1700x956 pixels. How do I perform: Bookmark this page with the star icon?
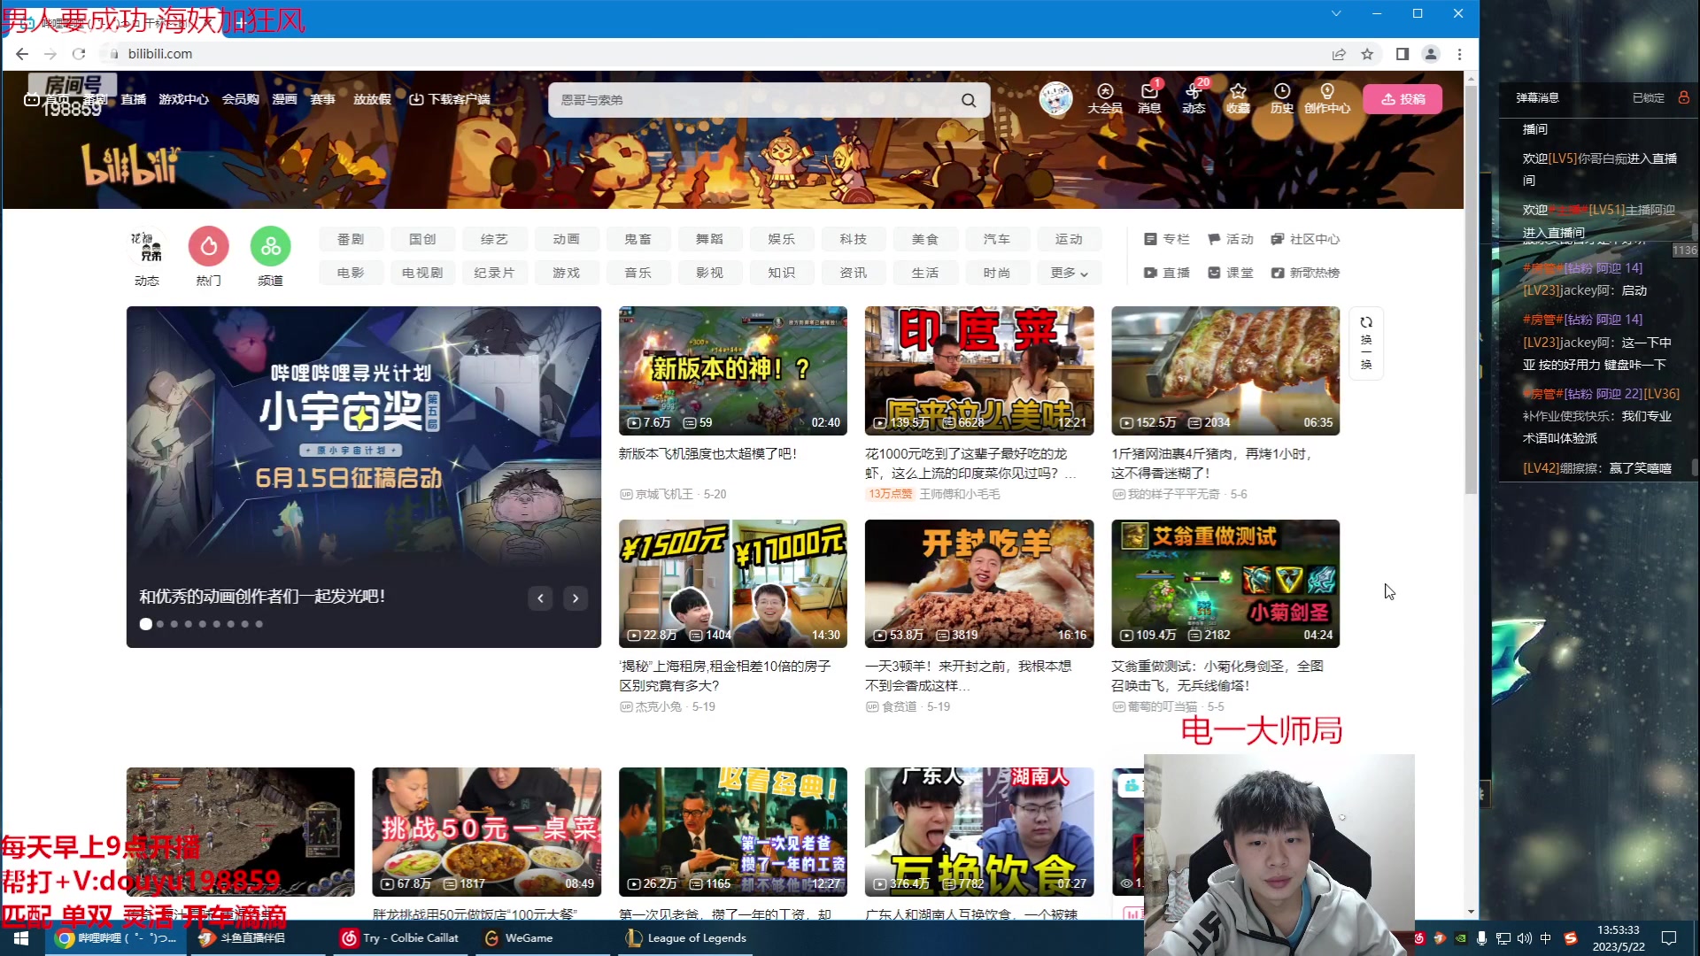tap(1367, 54)
